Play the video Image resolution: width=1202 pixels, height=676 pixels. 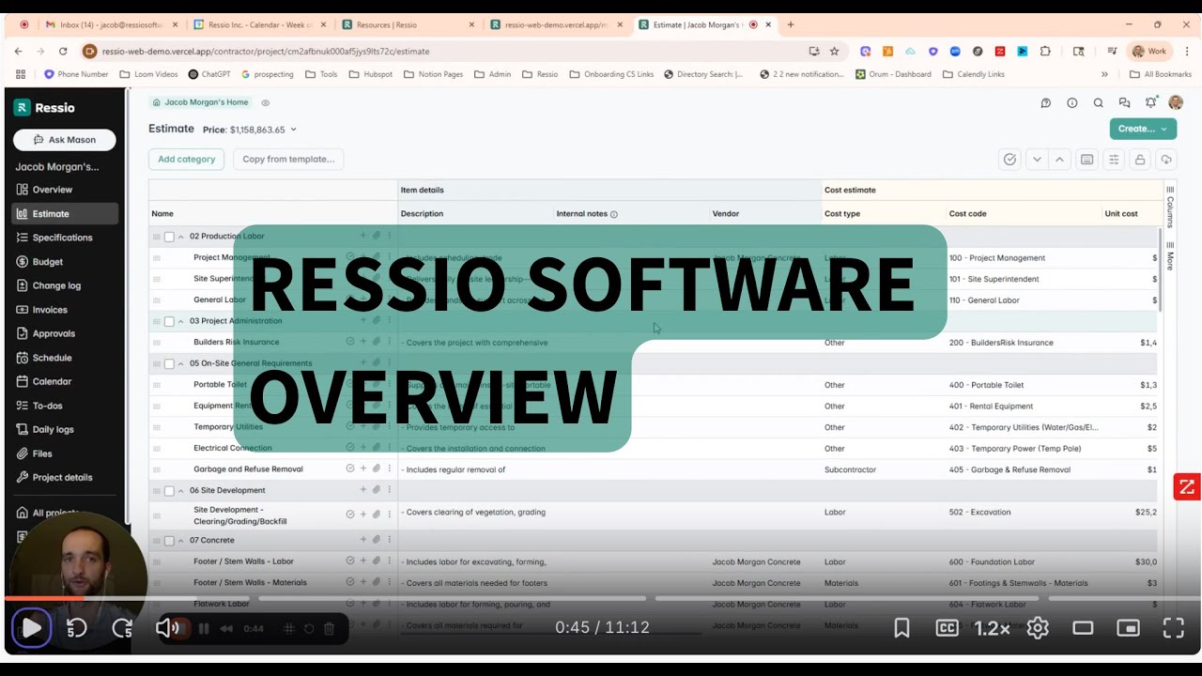coord(31,628)
